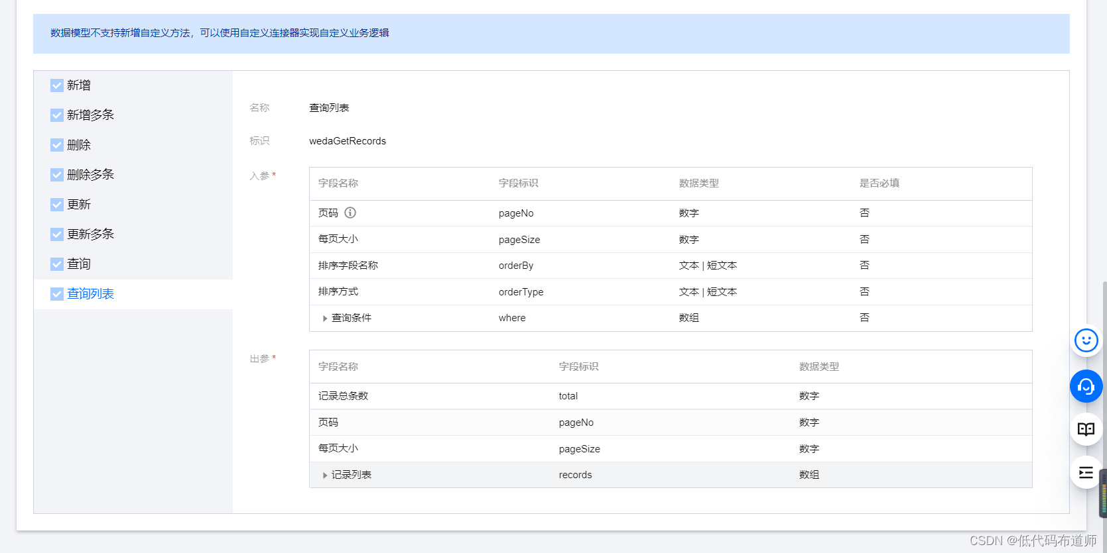
Task: Click the orderBy field identifier cell
Action: tap(516, 266)
